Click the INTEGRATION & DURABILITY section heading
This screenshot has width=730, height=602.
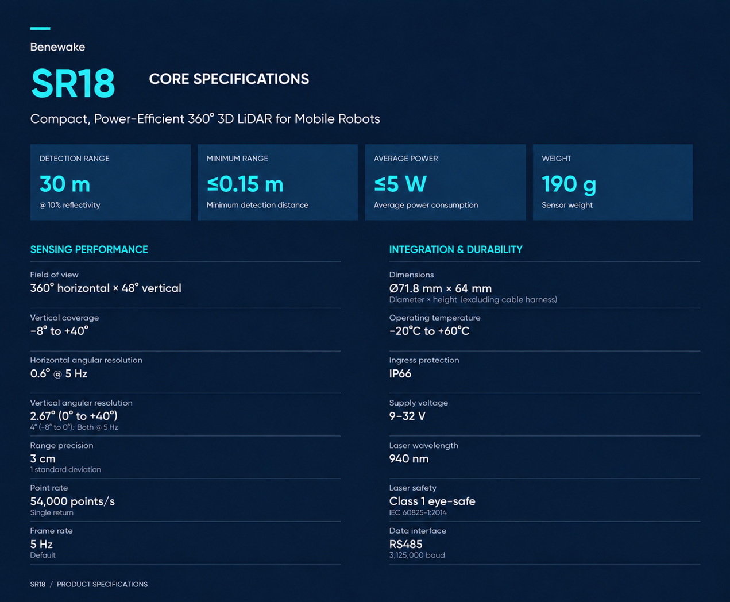click(456, 249)
